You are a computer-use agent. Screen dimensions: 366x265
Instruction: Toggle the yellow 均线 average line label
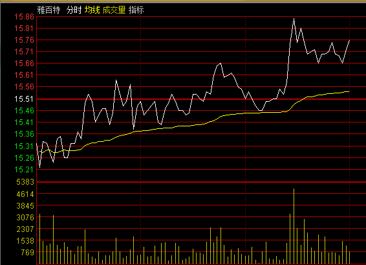click(92, 10)
